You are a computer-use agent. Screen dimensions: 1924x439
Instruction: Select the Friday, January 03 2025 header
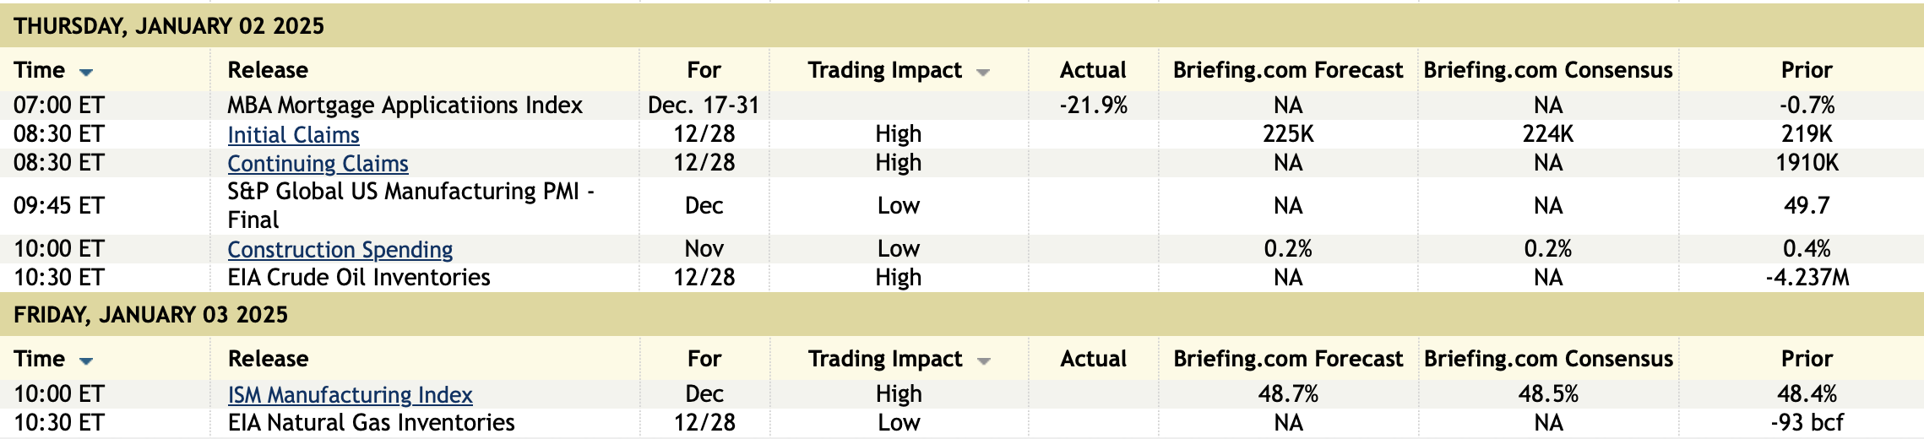point(150,315)
